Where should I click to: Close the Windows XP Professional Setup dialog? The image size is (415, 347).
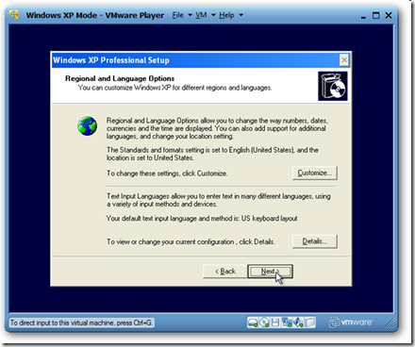point(344,59)
